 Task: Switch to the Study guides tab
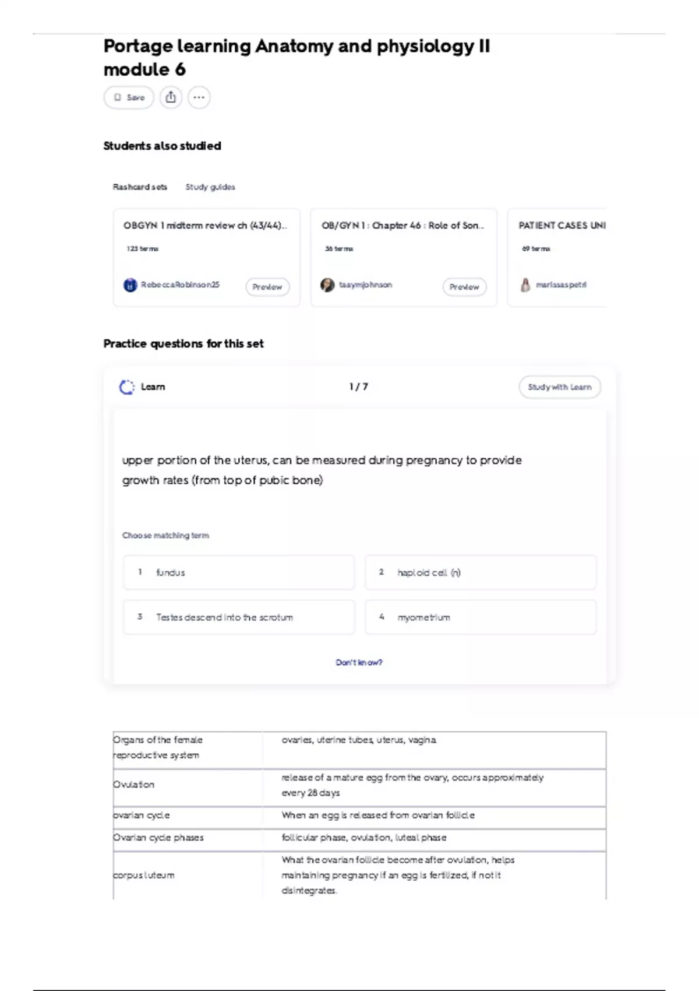coord(210,187)
